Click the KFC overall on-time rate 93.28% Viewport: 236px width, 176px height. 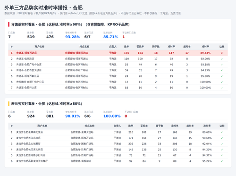click(73, 37)
